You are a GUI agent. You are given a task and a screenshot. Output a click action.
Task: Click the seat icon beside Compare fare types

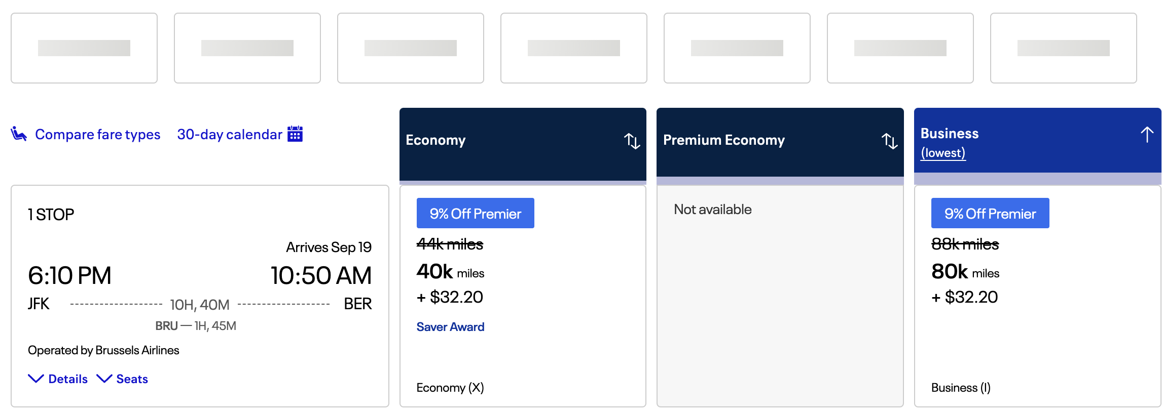click(x=19, y=134)
